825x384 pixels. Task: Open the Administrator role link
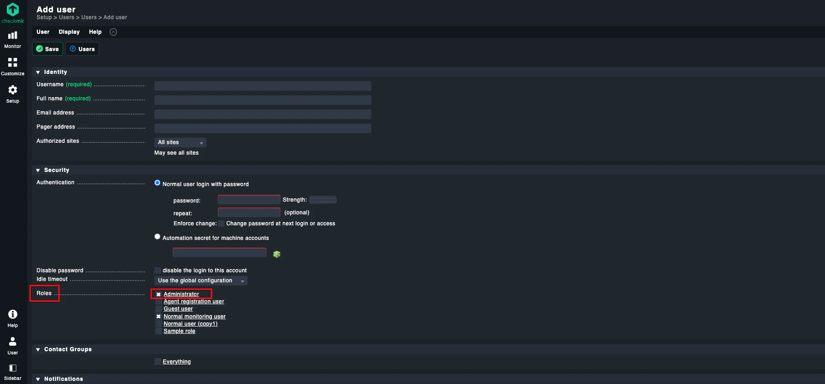[x=181, y=294]
